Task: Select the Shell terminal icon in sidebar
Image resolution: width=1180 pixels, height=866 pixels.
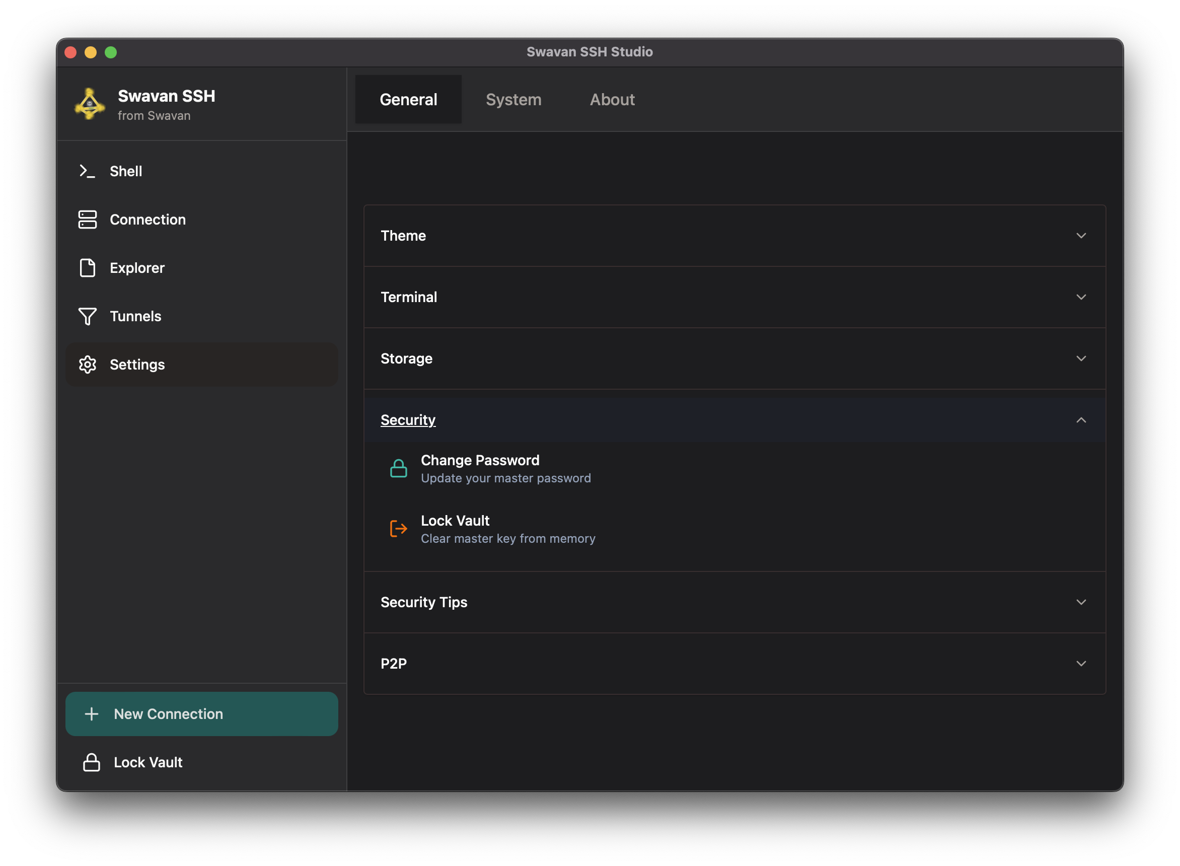Action: (87, 171)
